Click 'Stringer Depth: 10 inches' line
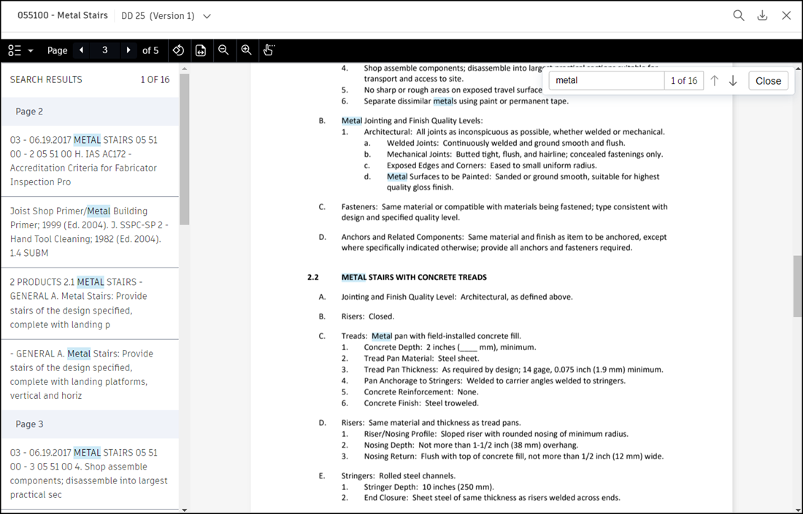The width and height of the screenshot is (803, 514). (x=429, y=487)
